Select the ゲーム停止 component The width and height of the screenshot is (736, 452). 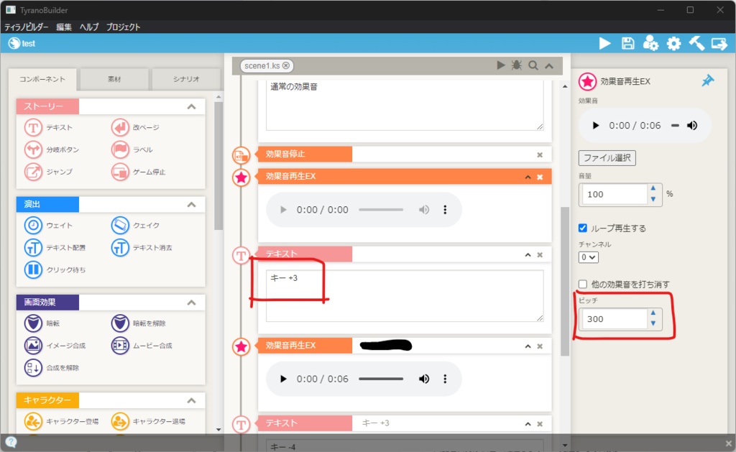pos(139,172)
